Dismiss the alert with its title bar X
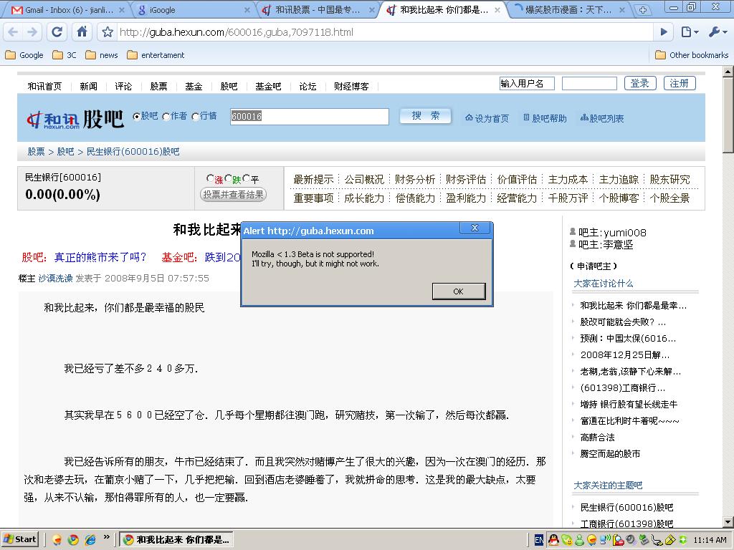 [475, 228]
